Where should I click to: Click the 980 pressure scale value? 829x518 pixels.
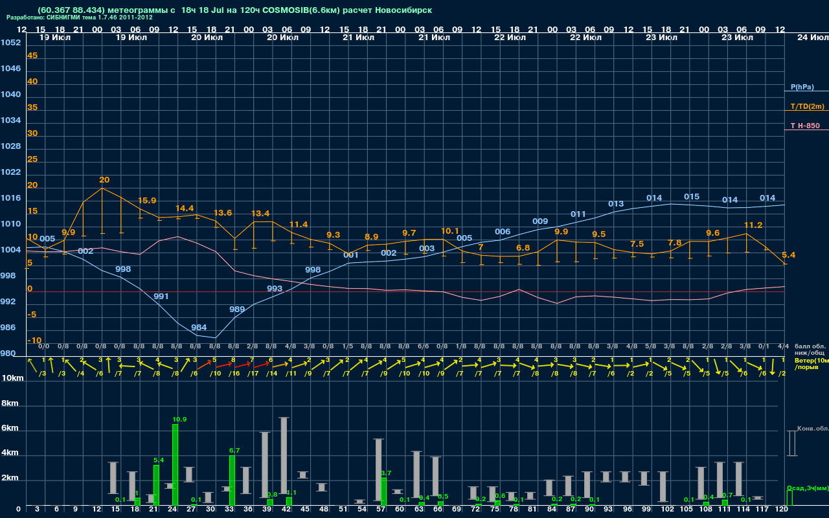pyautogui.click(x=7, y=354)
